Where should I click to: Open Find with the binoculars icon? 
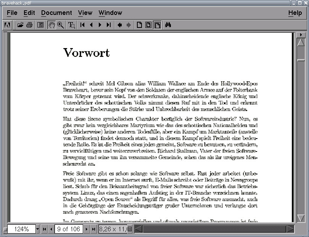168,25
